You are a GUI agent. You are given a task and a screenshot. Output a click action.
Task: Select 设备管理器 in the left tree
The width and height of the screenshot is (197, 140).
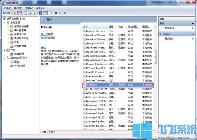click(x=20, y=46)
